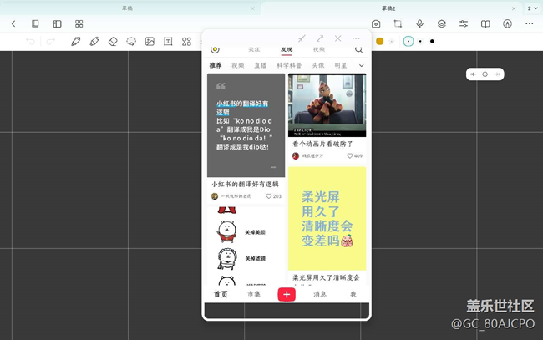This screenshot has height=340, width=543.
Task: Select the crop tool icon
Action: tap(398, 23)
